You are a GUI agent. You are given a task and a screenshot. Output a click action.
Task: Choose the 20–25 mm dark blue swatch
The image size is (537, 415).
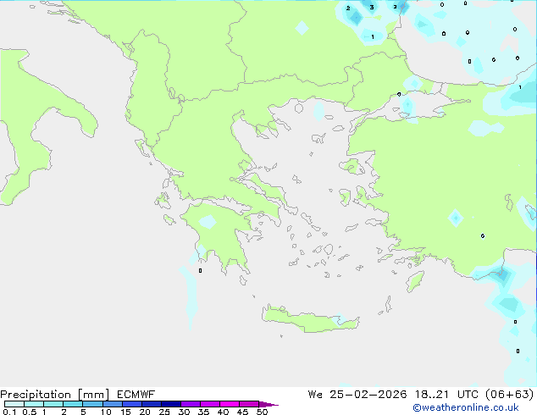(152, 404)
